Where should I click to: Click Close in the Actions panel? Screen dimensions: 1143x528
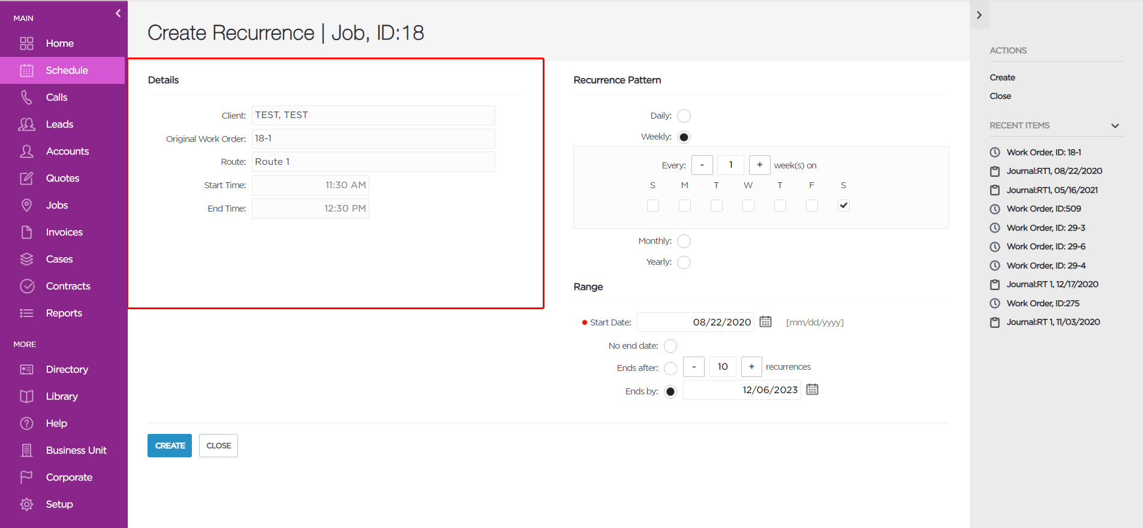1000,96
